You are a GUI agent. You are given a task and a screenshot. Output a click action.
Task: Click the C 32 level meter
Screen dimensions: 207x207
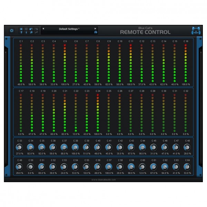click(186, 113)
